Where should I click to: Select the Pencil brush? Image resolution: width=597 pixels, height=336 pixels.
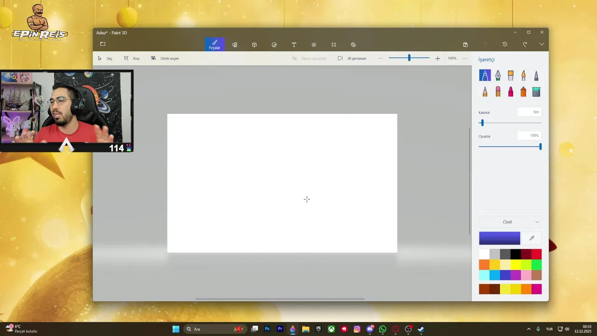click(x=485, y=92)
